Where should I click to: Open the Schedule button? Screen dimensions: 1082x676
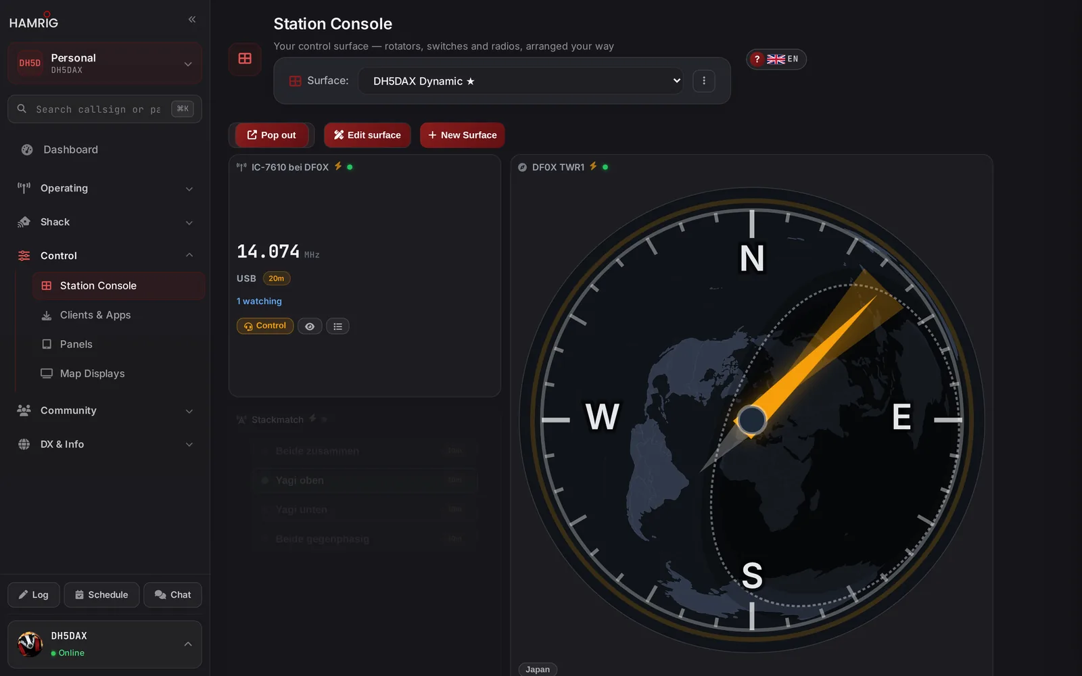101,595
